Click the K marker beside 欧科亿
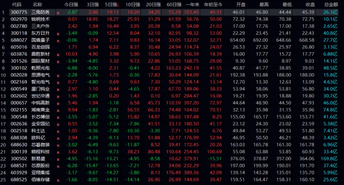The width and height of the screenshot is (344, 185). (x=58, y=139)
